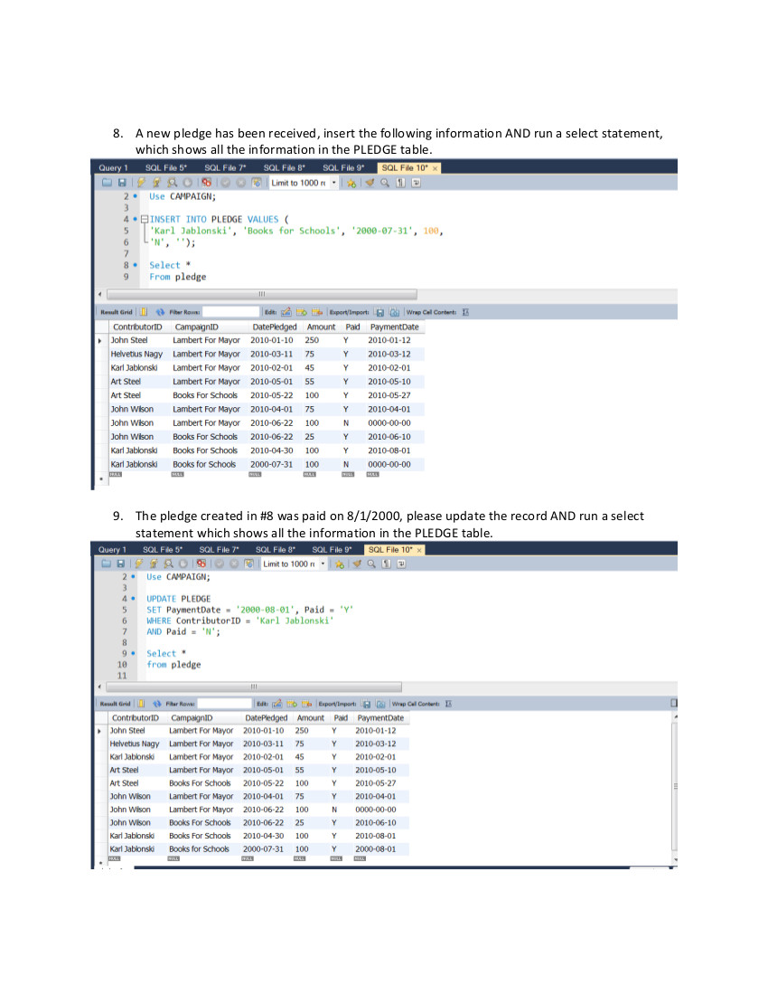This screenshot has width=768, height=995.
Task: Click the PaymentDate column header in lower grid
Action: [x=379, y=717]
